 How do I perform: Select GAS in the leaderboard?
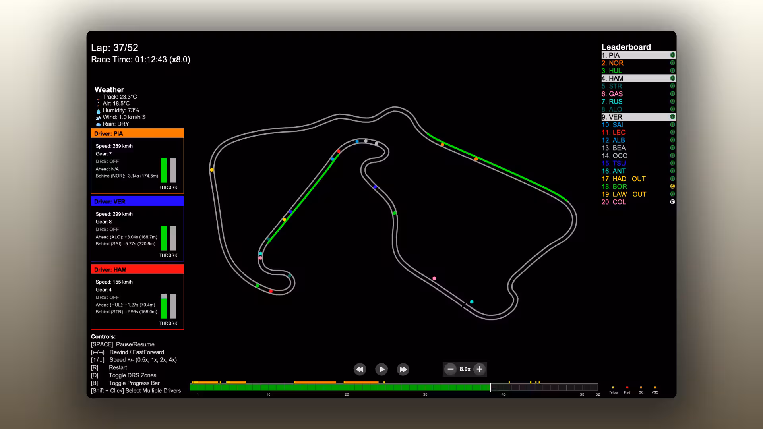click(638, 94)
